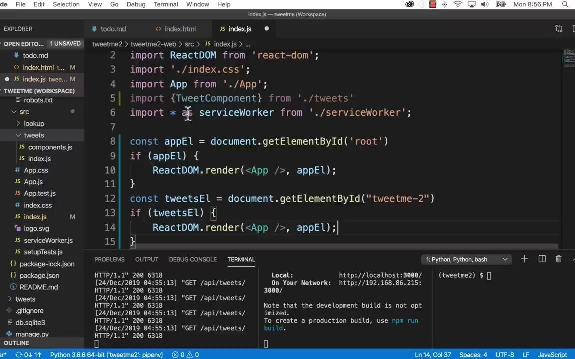Split the terminal with the split icon
Image resolution: width=575 pixels, height=359 pixels.
(542, 259)
